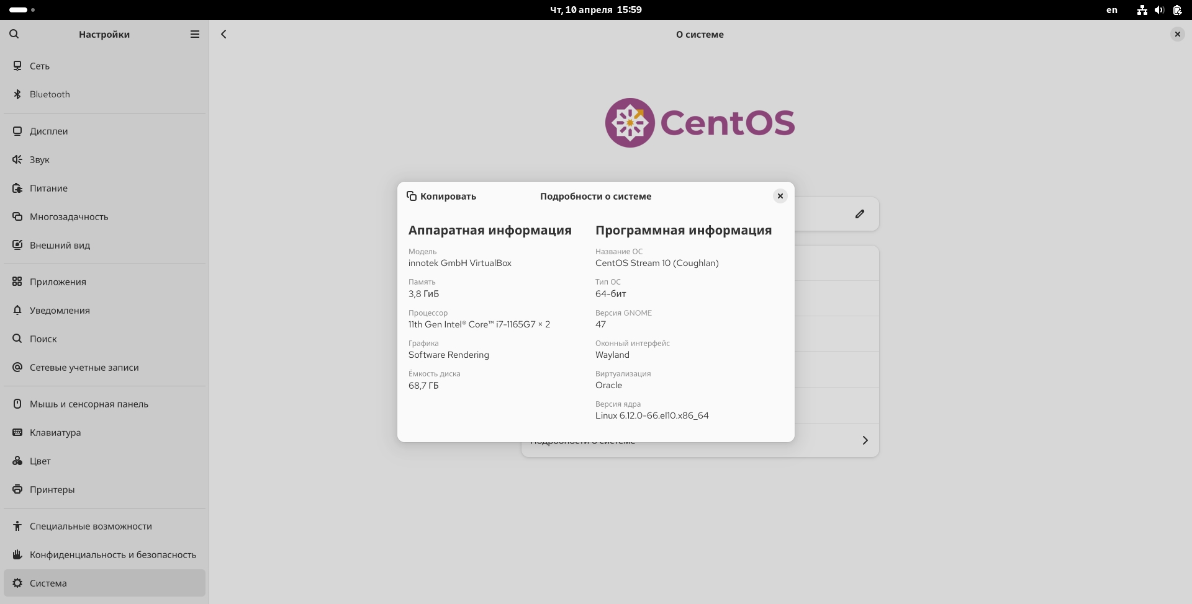Click the CentOS logo image
This screenshot has width=1192, height=604.
click(x=700, y=123)
